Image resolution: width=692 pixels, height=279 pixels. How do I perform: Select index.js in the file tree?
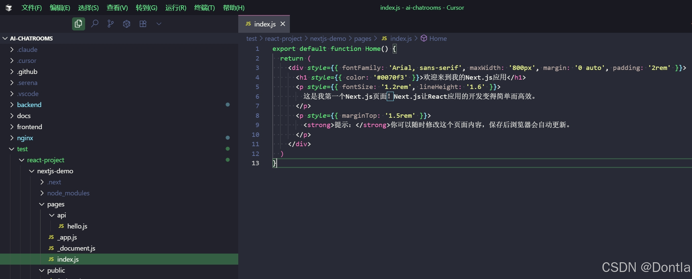(x=119, y=259)
